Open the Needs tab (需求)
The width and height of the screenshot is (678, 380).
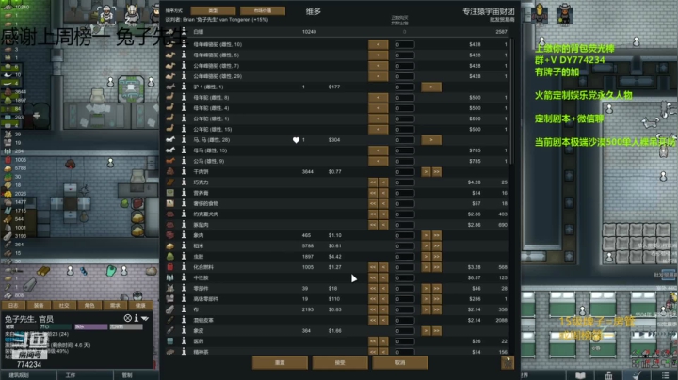(x=115, y=306)
